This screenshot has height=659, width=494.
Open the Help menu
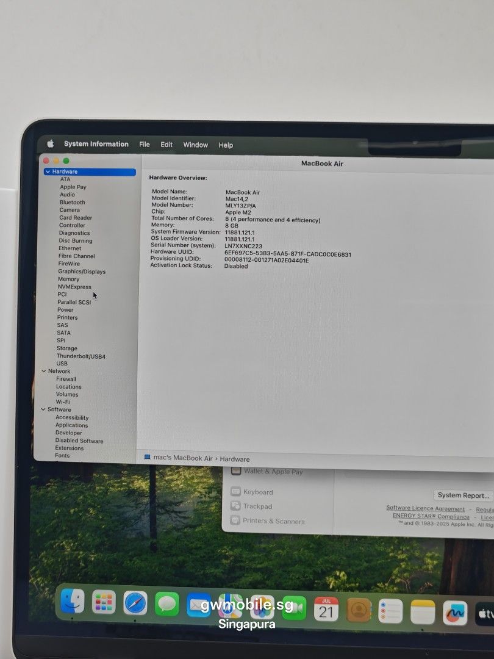[226, 145]
